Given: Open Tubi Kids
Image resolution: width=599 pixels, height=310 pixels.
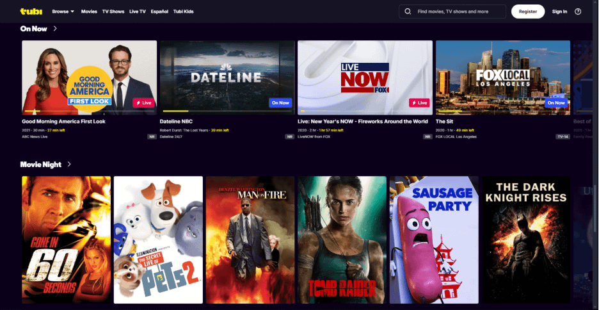Looking at the screenshot, I should pos(184,12).
